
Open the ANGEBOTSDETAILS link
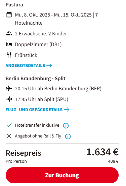coord(29,65)
